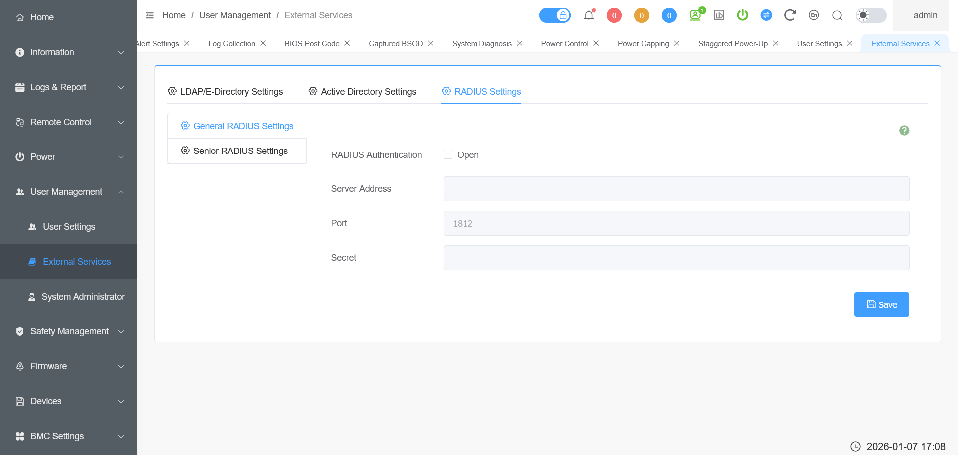The width and height of the screenshot is (958, 455).
Task: Click the green help question mark icon
Action: 904,131
